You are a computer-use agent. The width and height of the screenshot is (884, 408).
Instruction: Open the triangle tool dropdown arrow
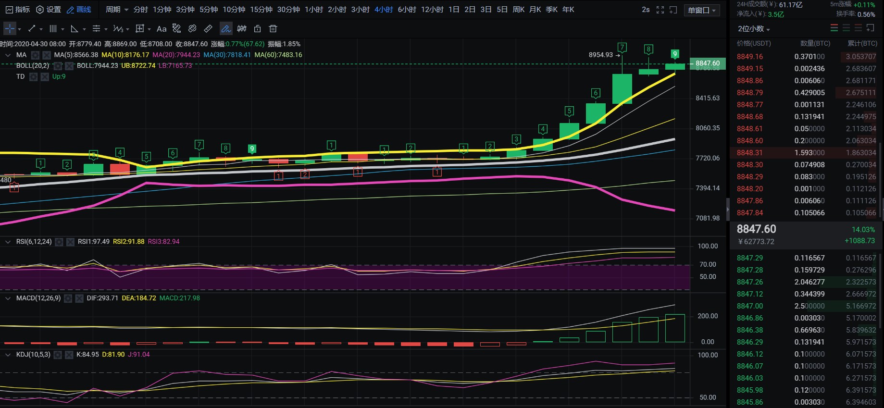tap(84, 29)
